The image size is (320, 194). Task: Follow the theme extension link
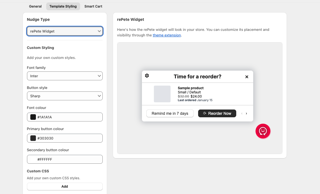tap(167, 35)
